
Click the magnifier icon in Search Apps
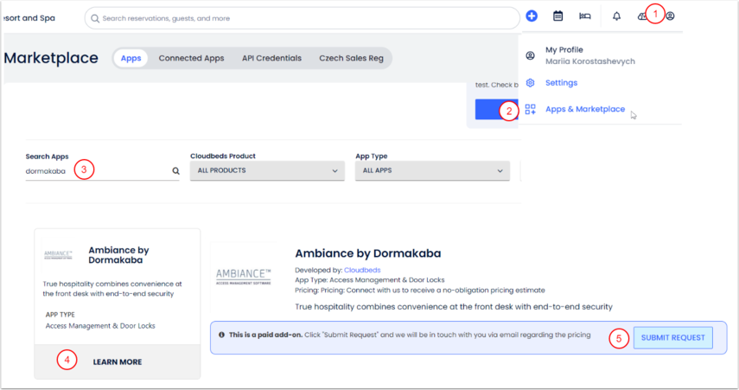click(x=175, y=171)
